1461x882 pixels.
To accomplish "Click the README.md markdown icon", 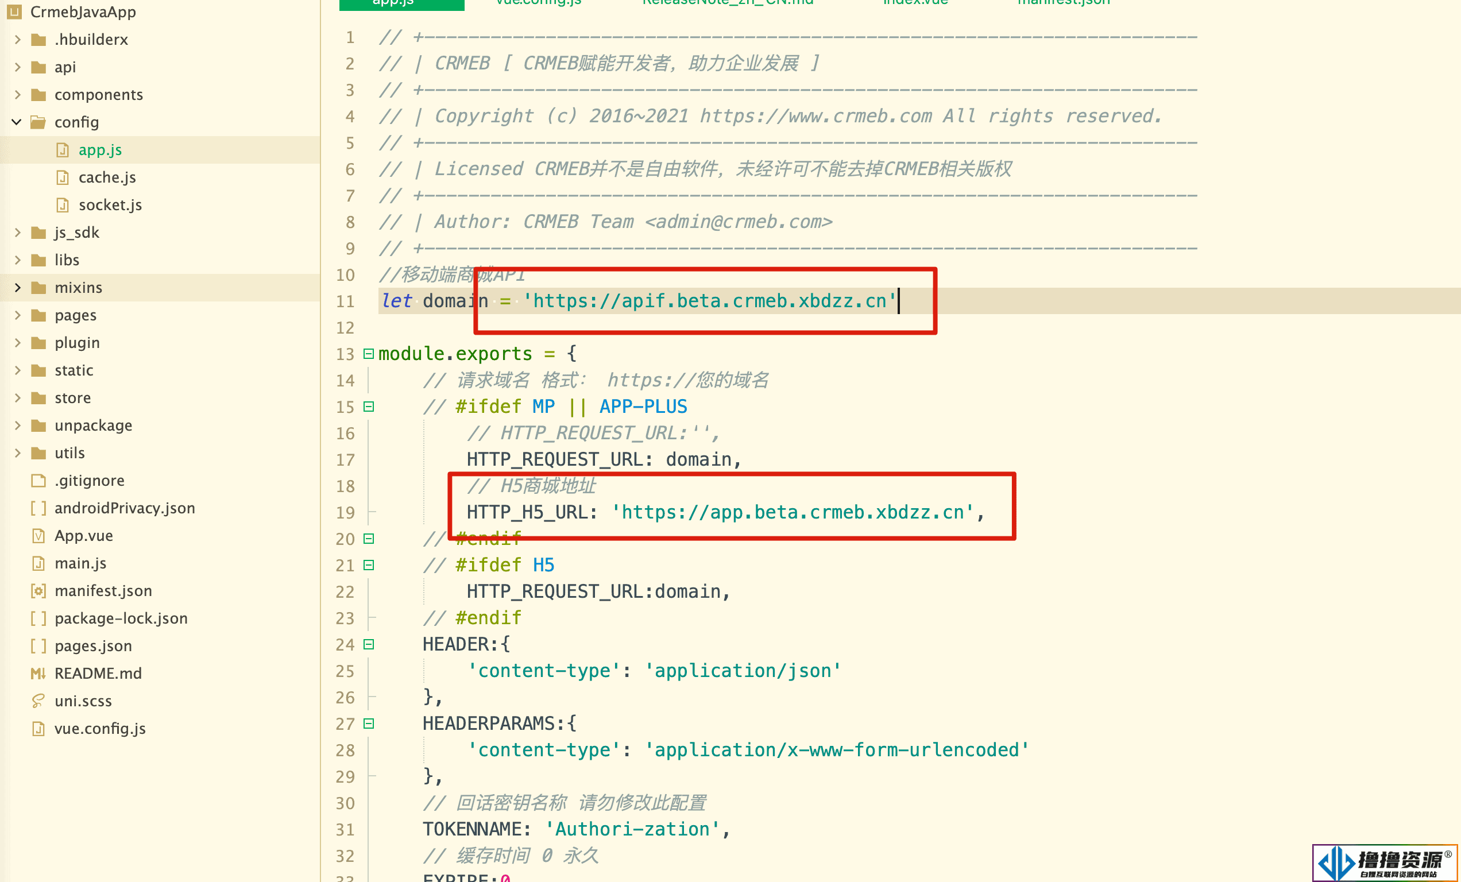I will point(38,674).
